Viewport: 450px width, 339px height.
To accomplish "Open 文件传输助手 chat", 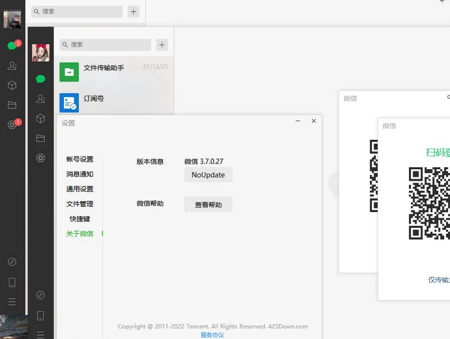I will 114,72.
